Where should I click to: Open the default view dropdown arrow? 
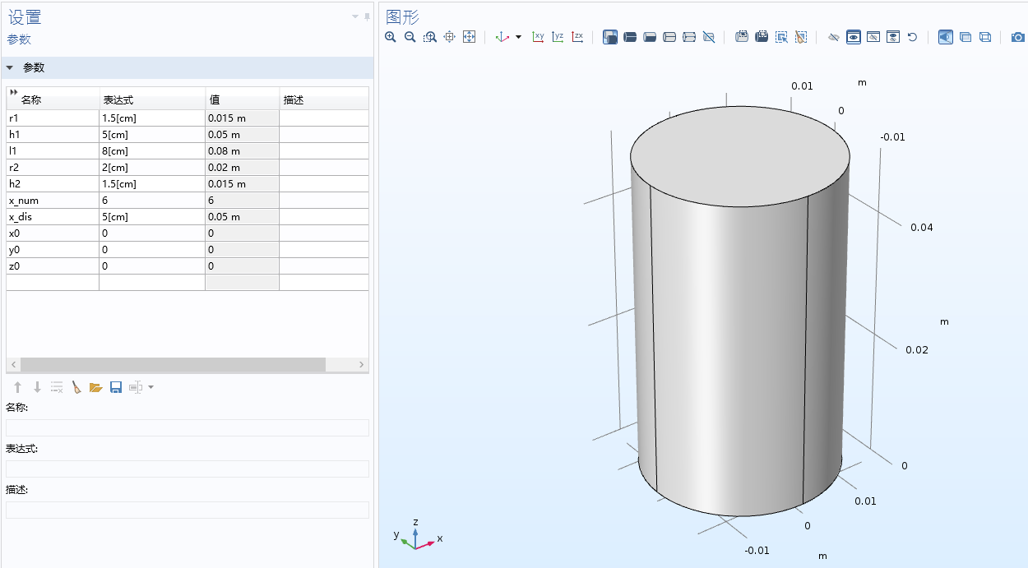(x=518, y=37)
